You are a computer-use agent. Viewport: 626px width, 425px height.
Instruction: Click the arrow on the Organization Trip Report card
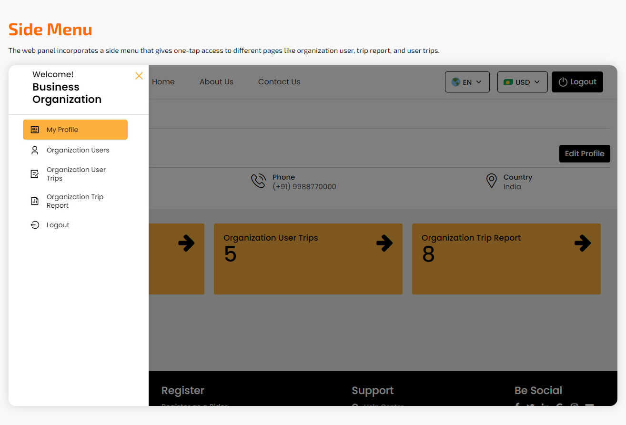pyautogui.click(x=583, y=243)
